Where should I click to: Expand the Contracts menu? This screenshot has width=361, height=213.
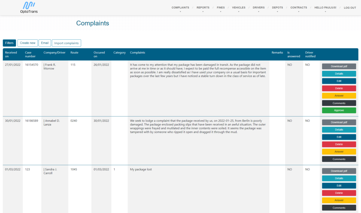pyautogui.click(x=299, y=8)
